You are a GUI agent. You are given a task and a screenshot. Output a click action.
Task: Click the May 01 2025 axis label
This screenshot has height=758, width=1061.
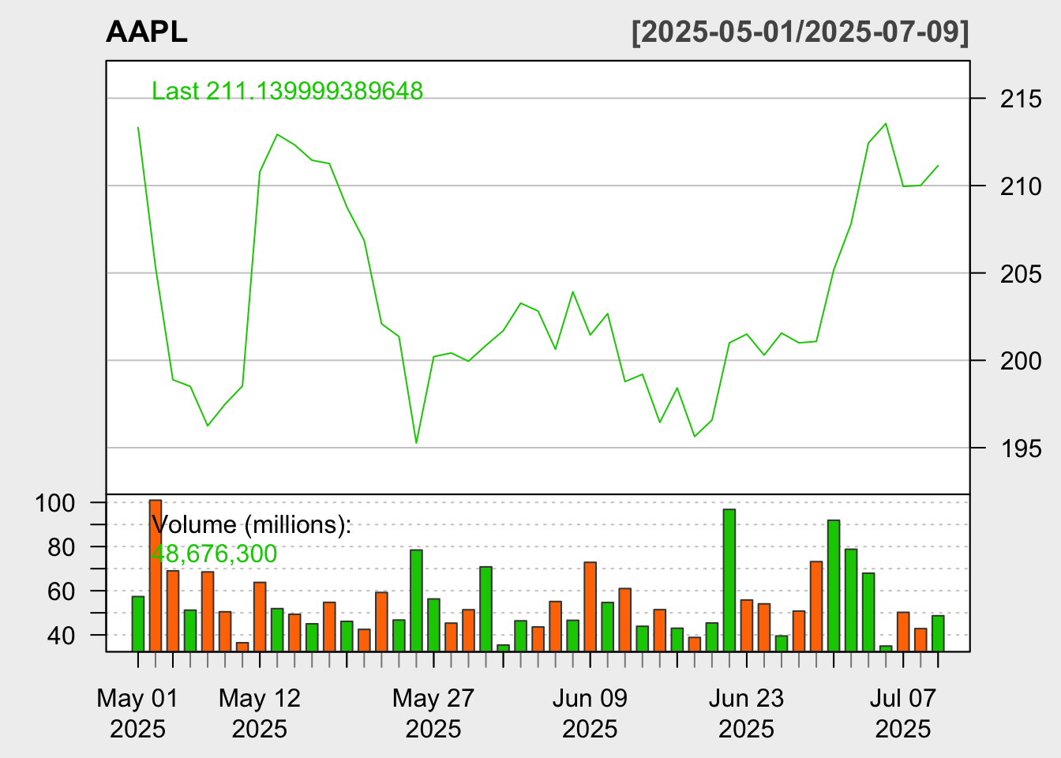137,713
